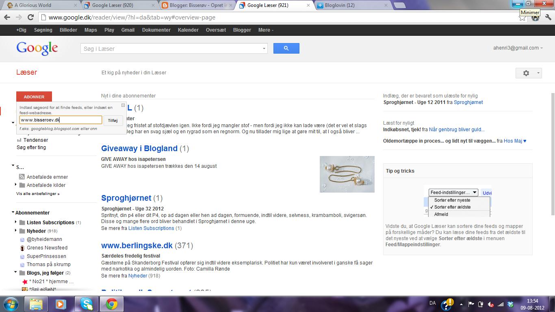Open Kalender in the Google bar
This screenshot has height=312, width=555.
(188, 30)
